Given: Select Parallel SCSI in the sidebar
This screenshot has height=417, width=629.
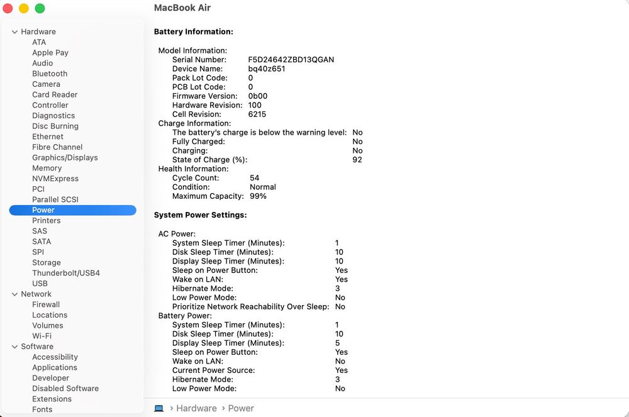Looking at the screenshot, I should (55, 199).
